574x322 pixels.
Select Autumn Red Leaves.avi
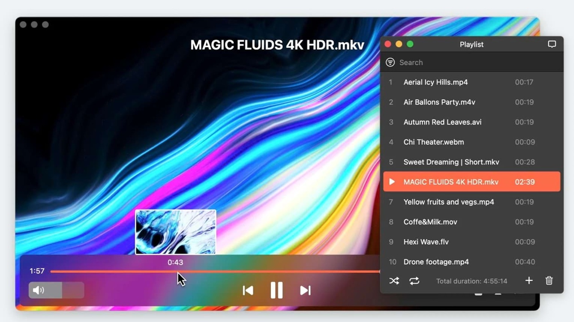442,122
